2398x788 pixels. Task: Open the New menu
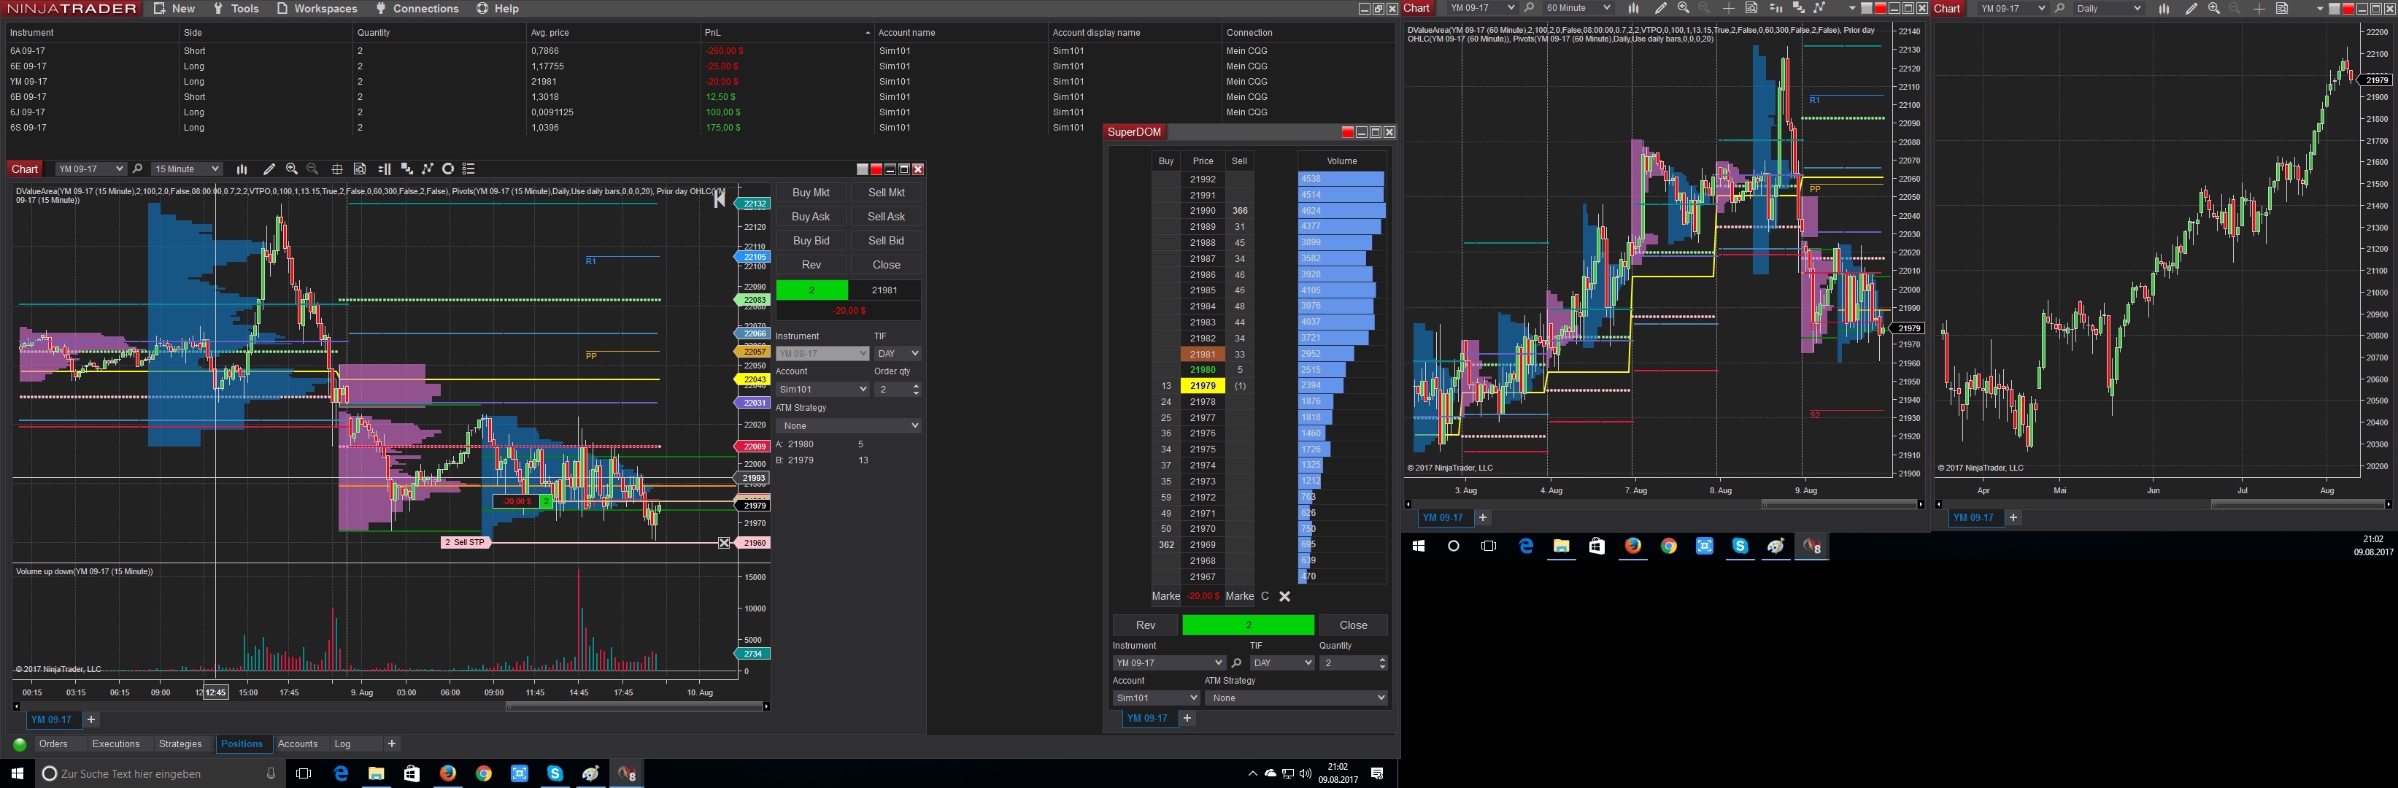pos(174,8)
